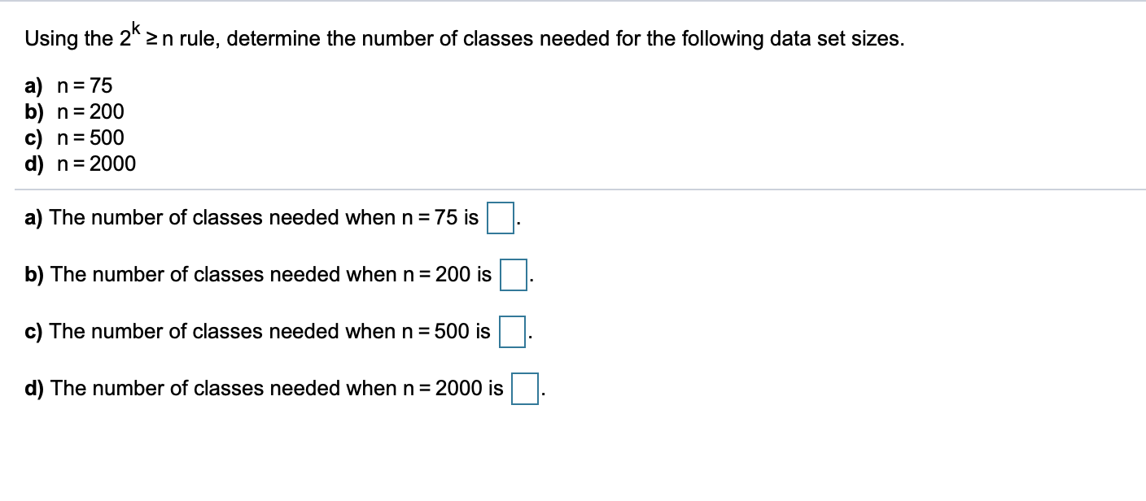Image resolution: width=1146 pixels, height=501 pixels.
Task: Click the bold 'c)' label in part c answer
Action: point(33,331)
